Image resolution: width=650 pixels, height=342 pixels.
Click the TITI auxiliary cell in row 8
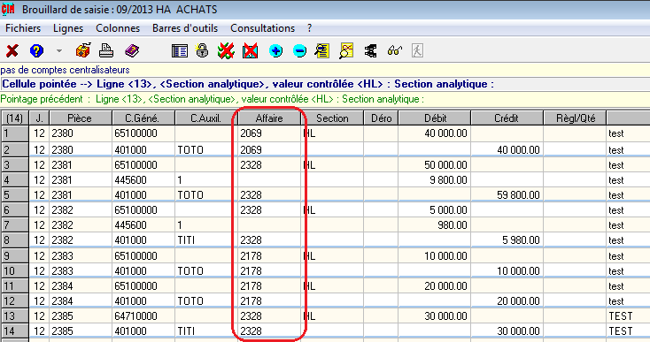pos(206,239)
